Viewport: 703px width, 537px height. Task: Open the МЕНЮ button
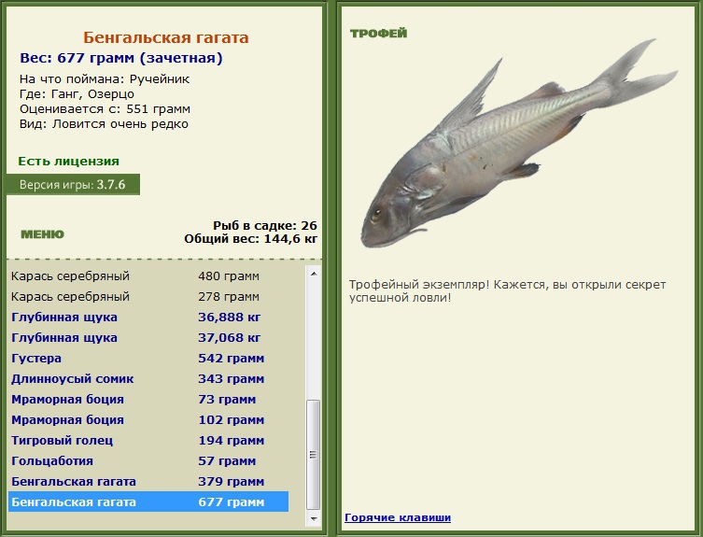tap(43, 234)
